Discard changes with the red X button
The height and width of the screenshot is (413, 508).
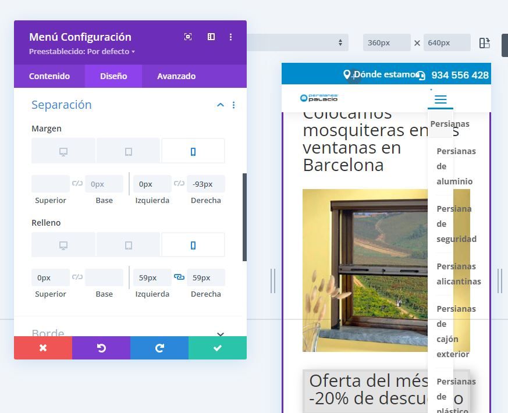click(x=43, y=348)
